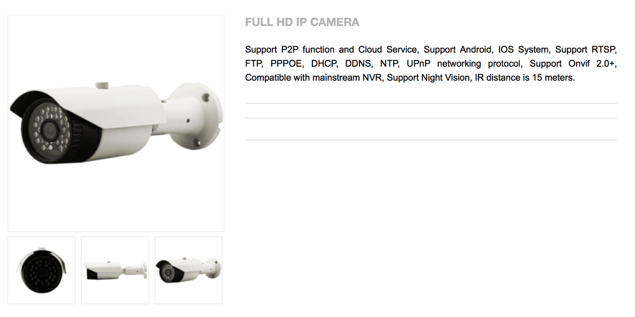Click the mounting bracket in side-view thumbnail
Image resolution: width=635 pixels, height=317 pixels.
(x=134, y=269)
